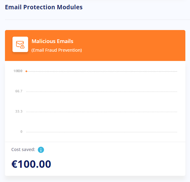
Task: Click the Email Protection Modules heading
Action: point(44,7)
